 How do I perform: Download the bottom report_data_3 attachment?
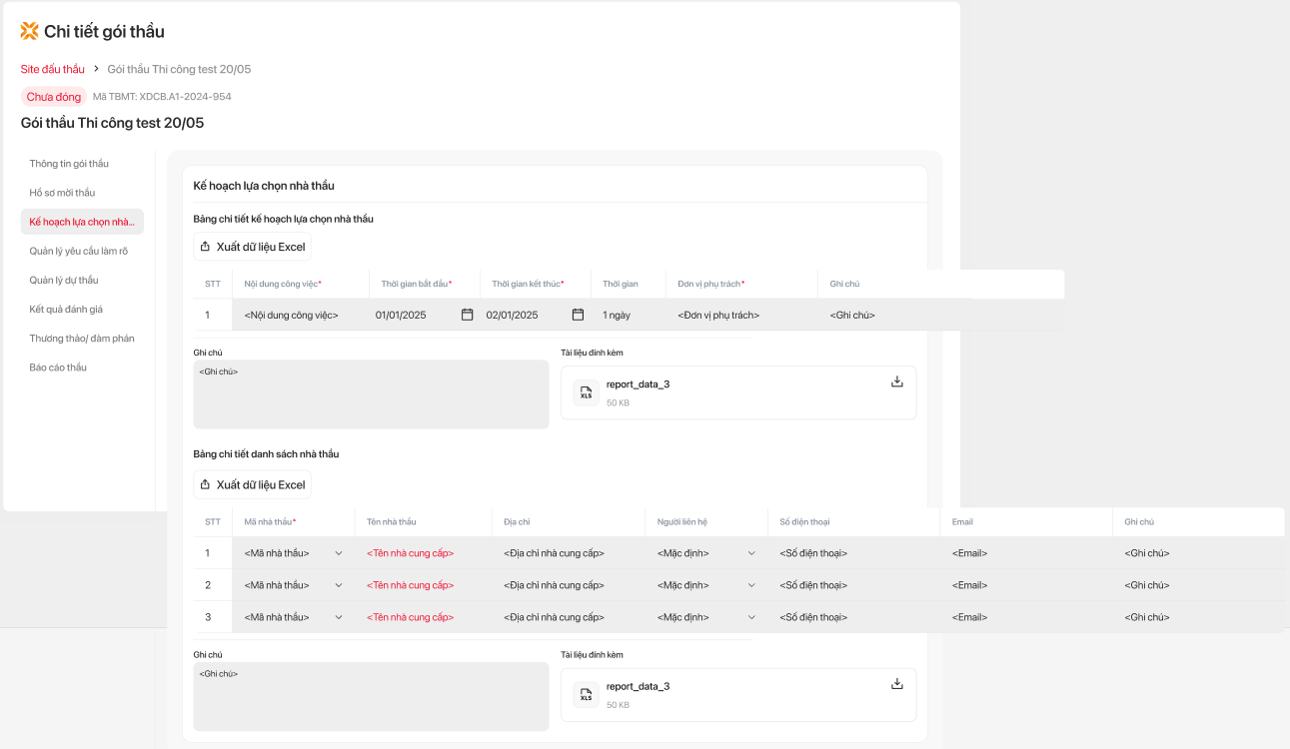coord(896,684)
